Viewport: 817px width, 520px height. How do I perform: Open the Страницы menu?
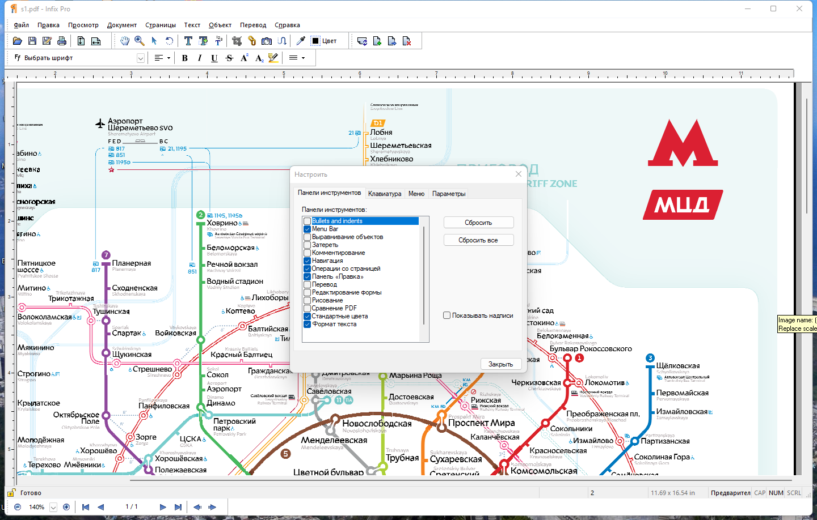tap(160, 25)
